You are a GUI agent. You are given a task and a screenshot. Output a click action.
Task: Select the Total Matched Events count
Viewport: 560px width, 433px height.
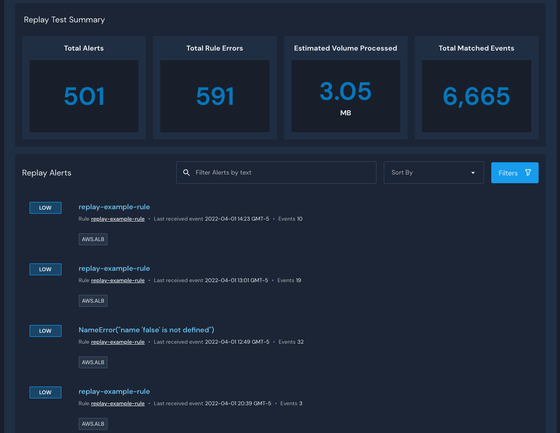click(x=476, y=96)
